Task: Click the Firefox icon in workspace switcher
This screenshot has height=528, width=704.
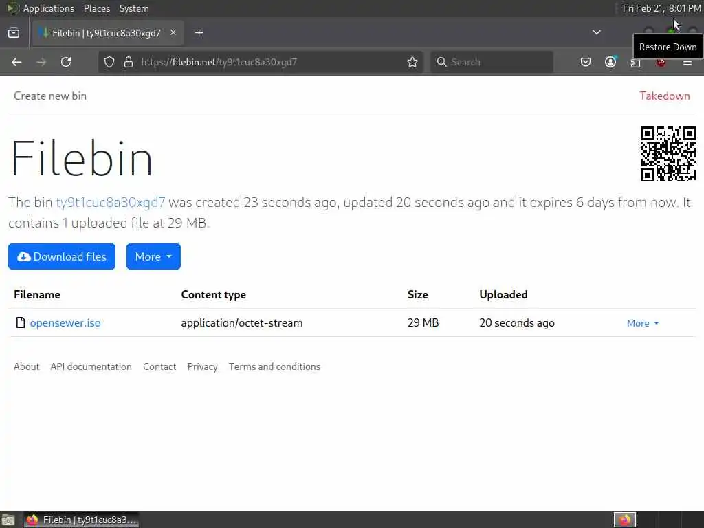Action: [x=624, y=520]
